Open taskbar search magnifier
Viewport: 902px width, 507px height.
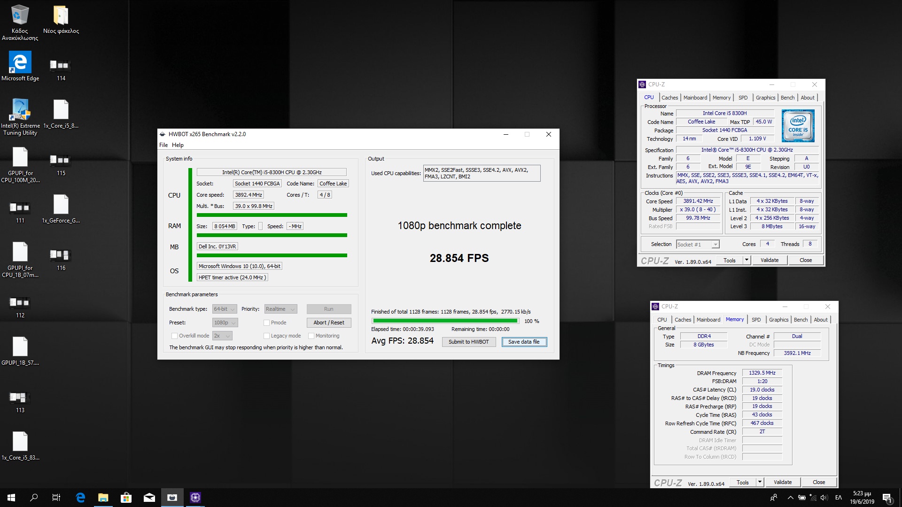pyautogui.click(x=34, y=498)
